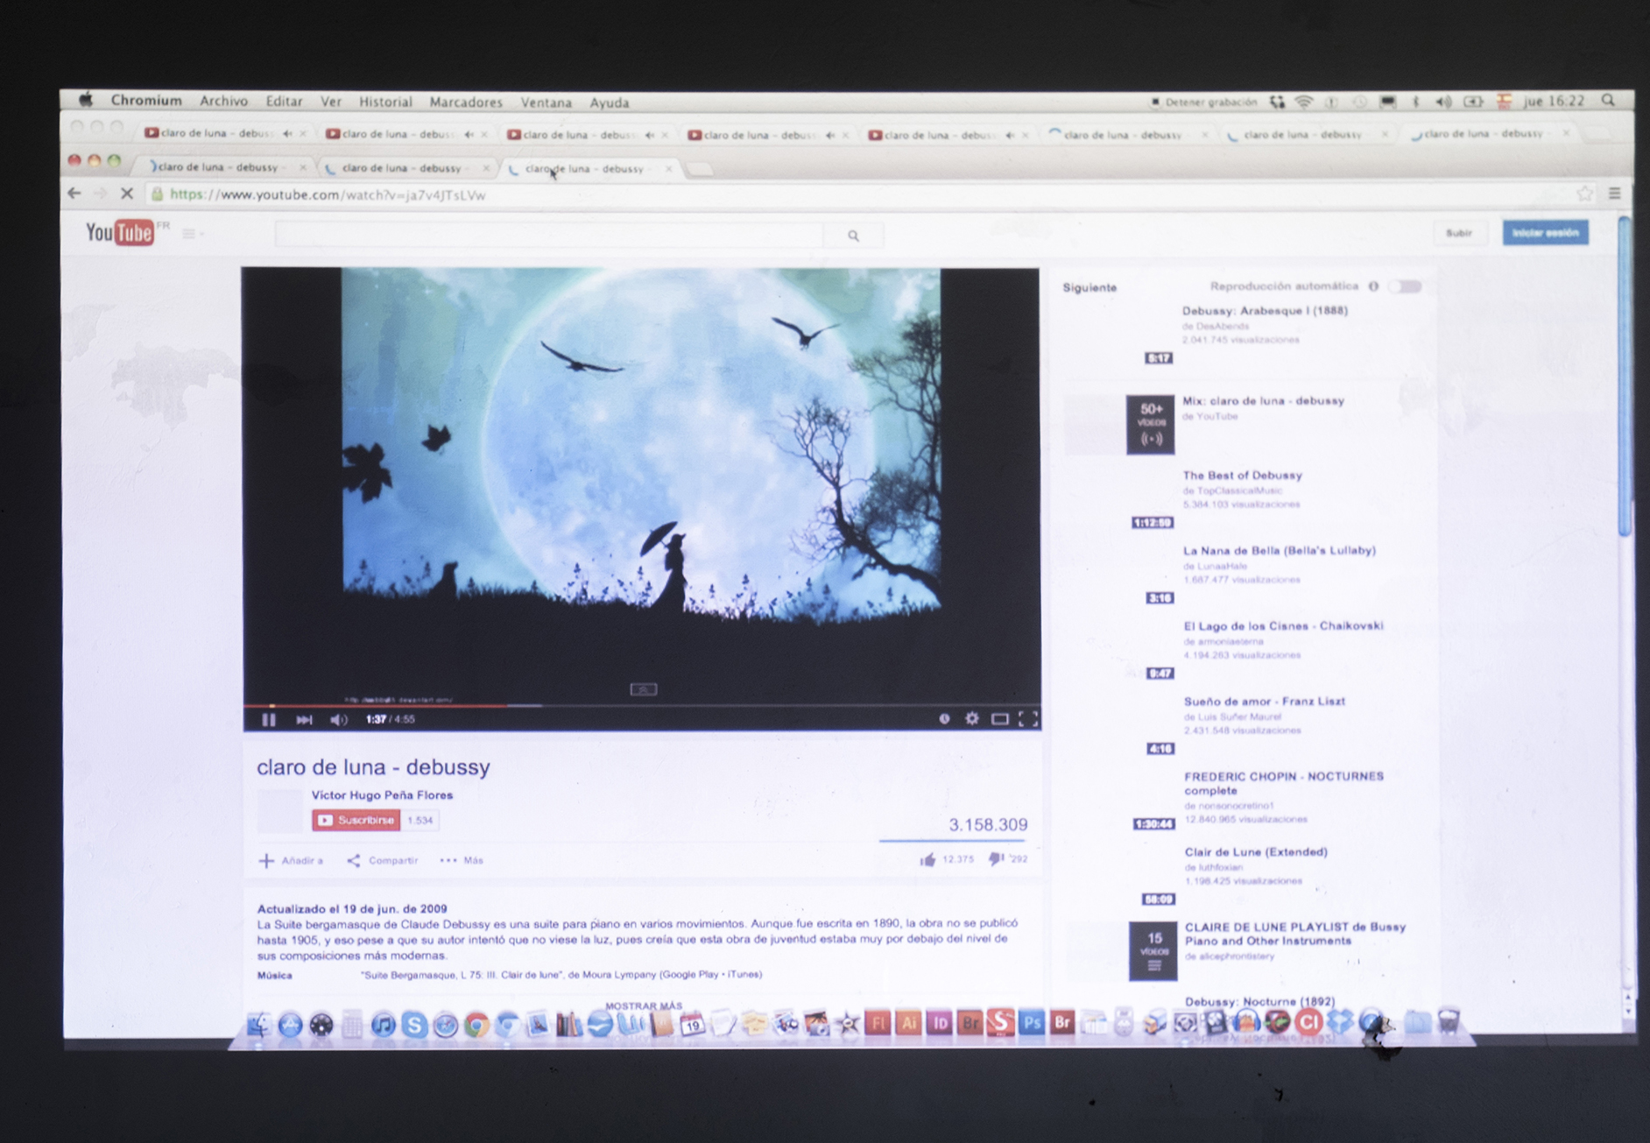Screen dimensions: 1650x1143
Task: Launch Skype from the dock
Action: [414, 1025]
